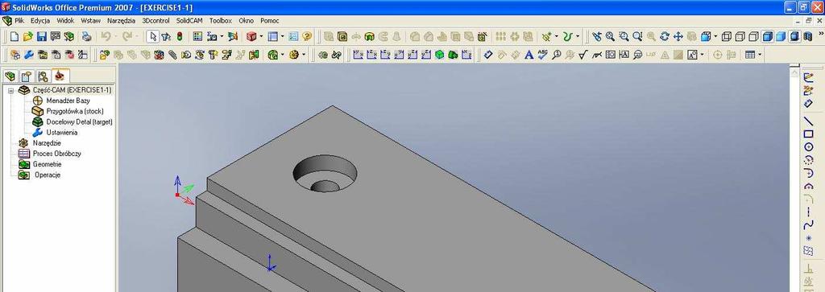Select the Rotate View tool

(x=665, y=36)
